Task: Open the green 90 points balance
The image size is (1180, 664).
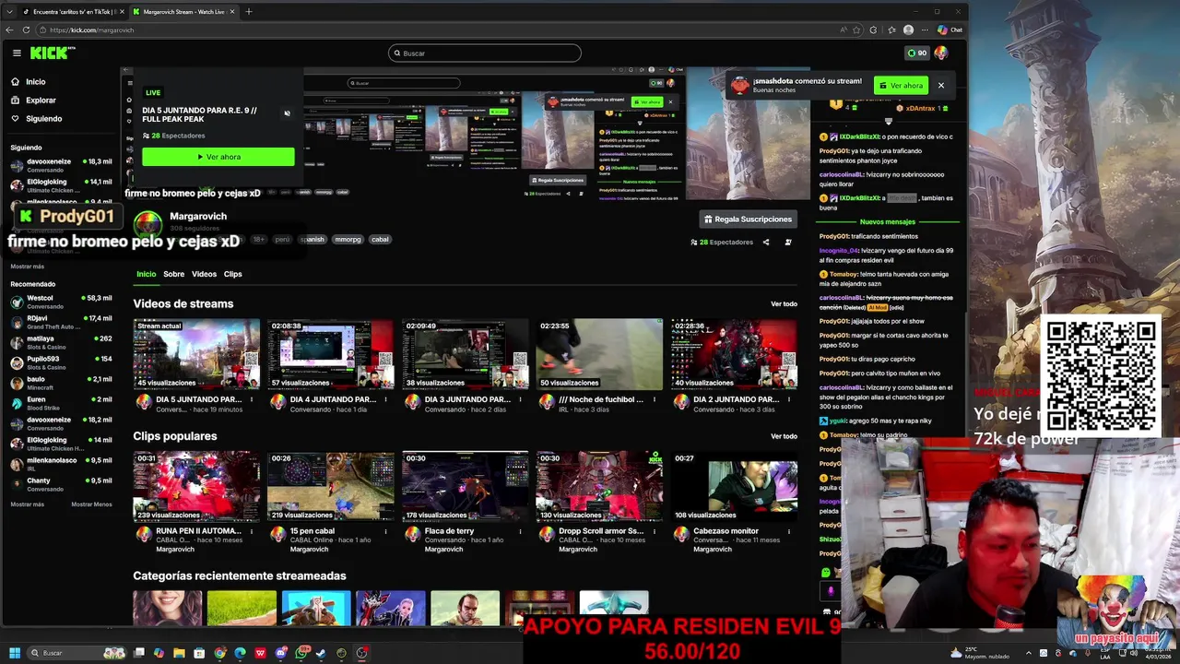Action: click(x=917, y=53)
